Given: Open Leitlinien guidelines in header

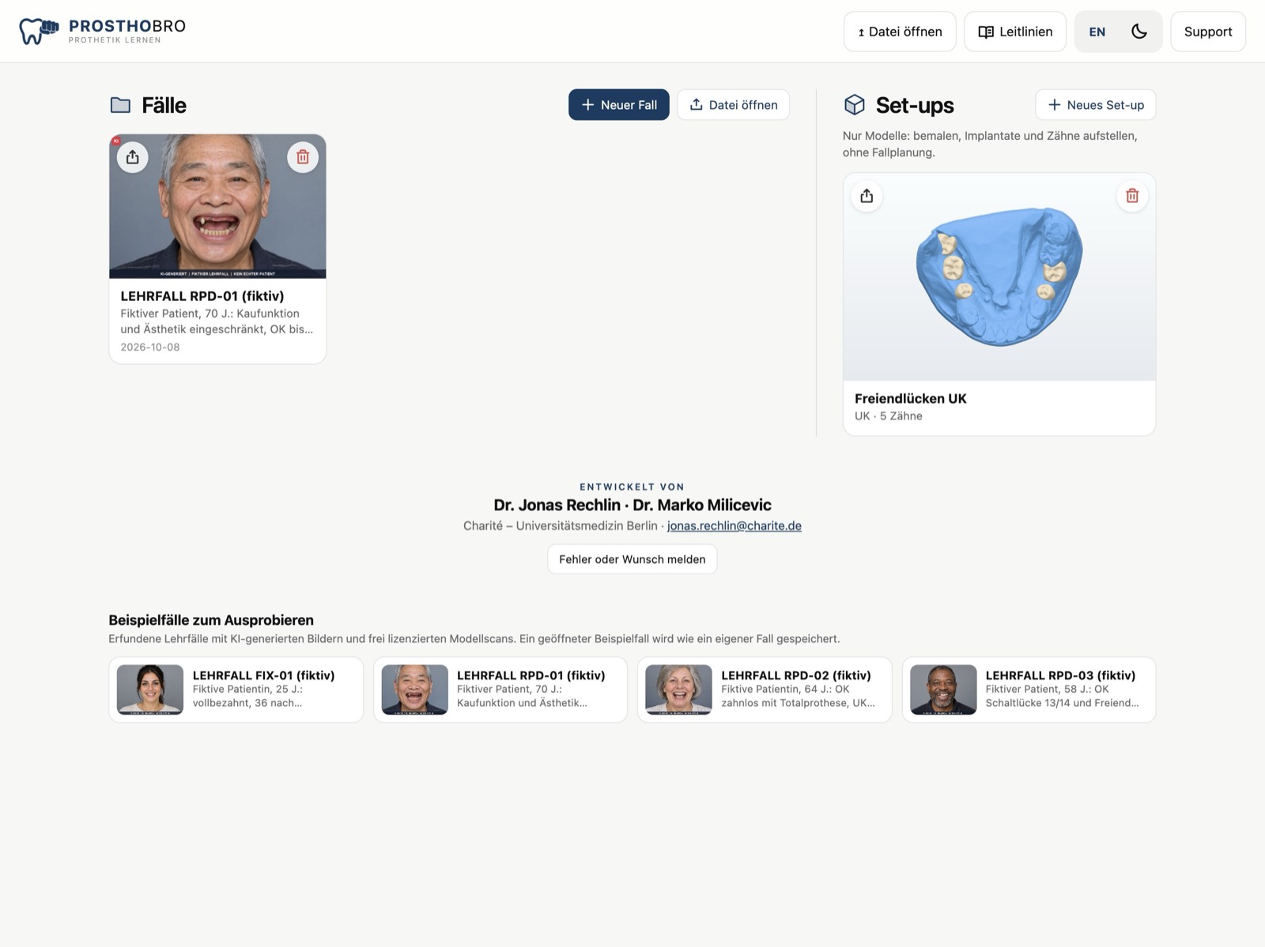Looking at the screenshot, I should 1015,32.
